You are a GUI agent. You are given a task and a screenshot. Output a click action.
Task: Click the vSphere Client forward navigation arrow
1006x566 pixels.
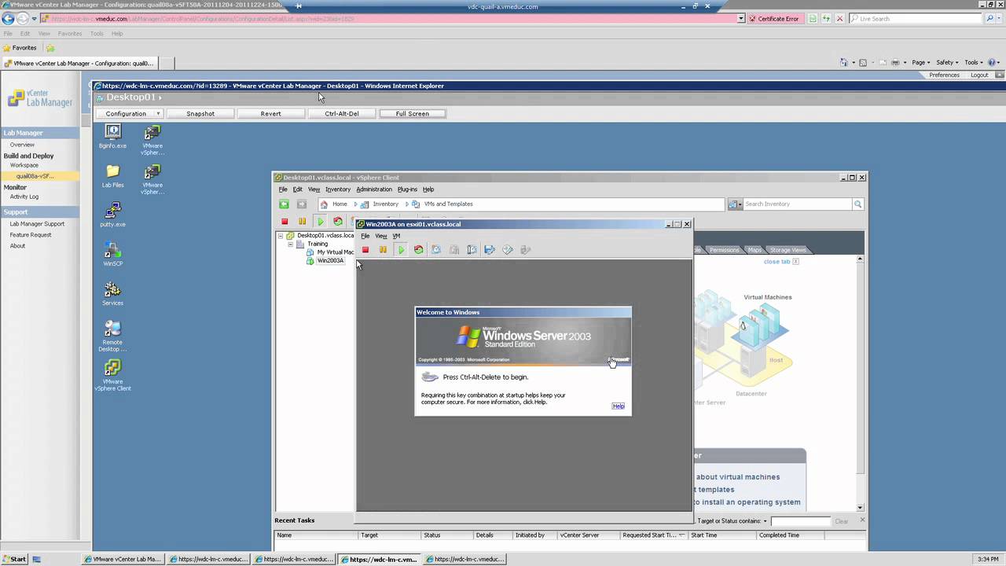pyautogui.click(x=301, y=204)
